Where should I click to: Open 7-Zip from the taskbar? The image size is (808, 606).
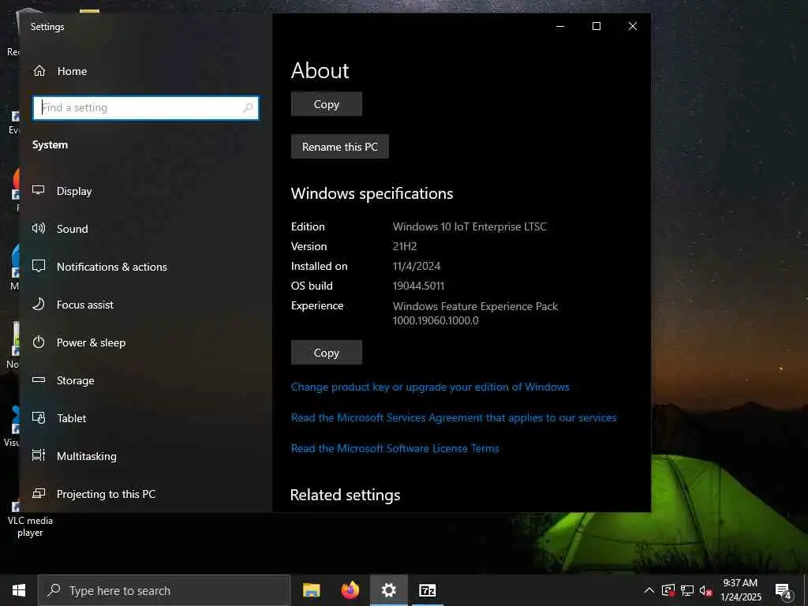pos(428,590)
